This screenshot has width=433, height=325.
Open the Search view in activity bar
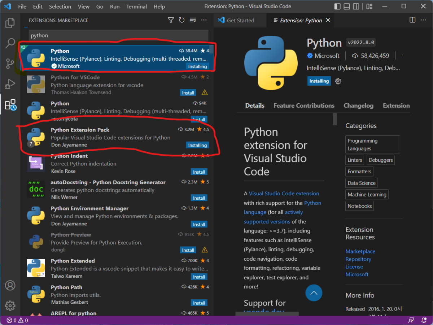(10, 43)
